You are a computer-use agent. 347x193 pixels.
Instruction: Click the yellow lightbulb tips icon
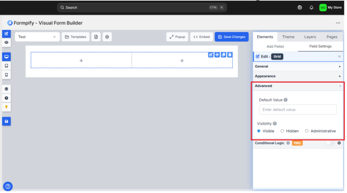point(6,107)
